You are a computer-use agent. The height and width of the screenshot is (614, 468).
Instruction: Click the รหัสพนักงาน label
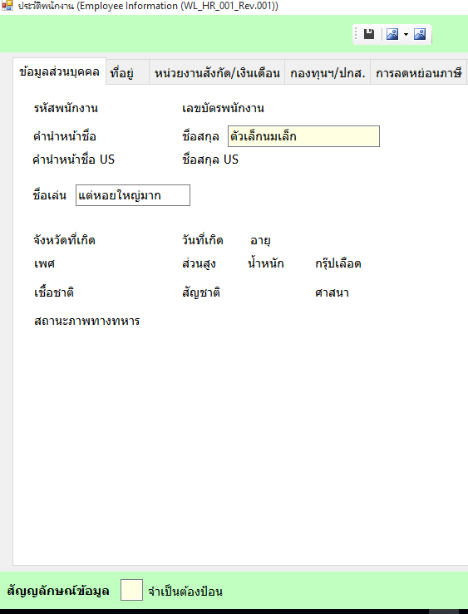[66, 108]
